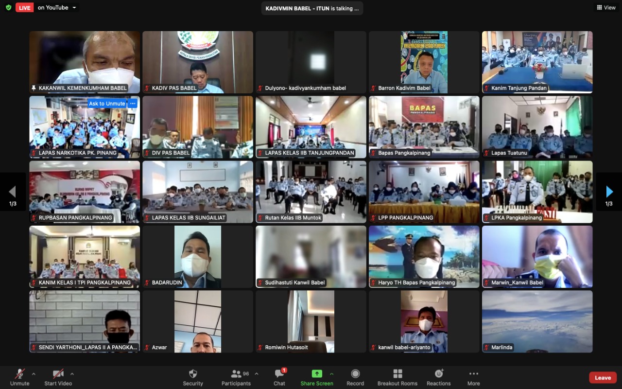
Task: Open the Security shield options
Action: (x=193, y=377)
